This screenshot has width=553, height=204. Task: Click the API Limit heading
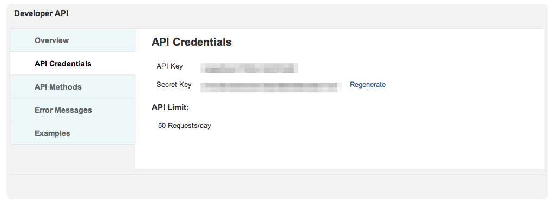pos(171,107)
